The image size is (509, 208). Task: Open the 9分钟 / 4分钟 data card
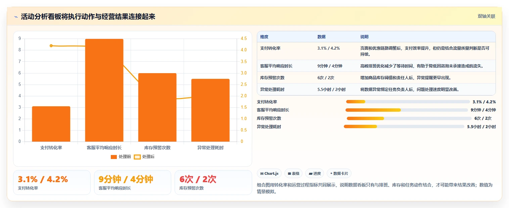pyautogui.click(x=133, y=183)
